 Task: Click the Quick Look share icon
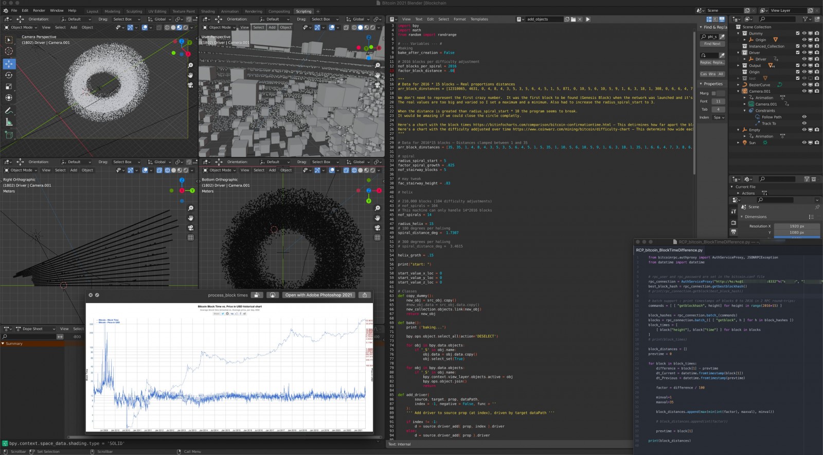(365, 295)
